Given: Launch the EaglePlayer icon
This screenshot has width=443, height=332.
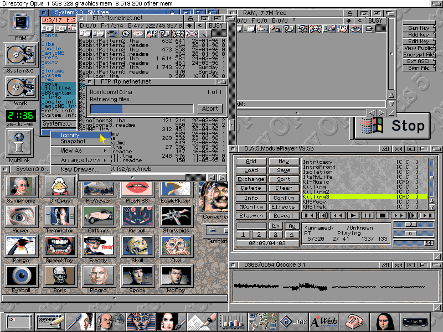Looking at the screenshot, I should pyautogui.click(x=176, y=186).
